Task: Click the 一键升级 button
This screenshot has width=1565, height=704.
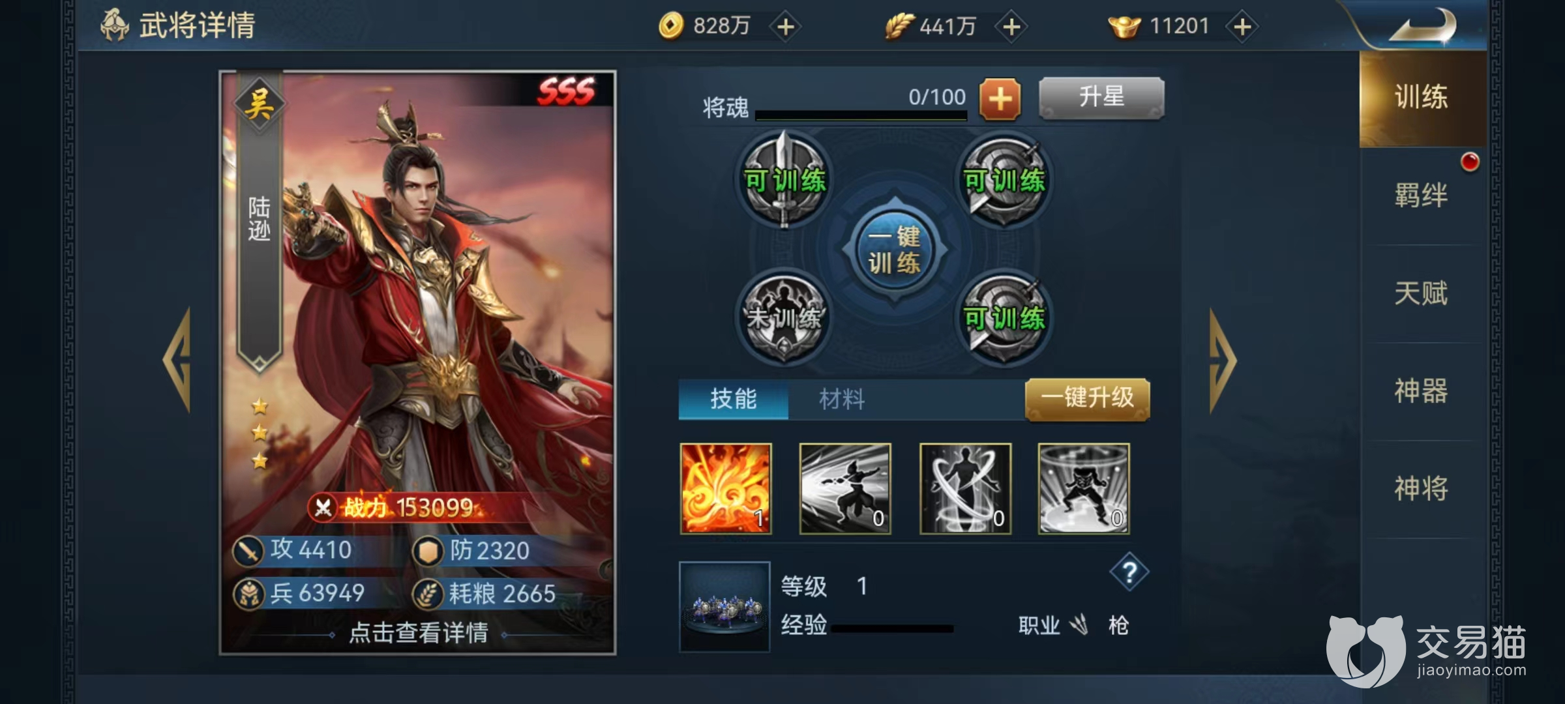Action: point(1087,399)
